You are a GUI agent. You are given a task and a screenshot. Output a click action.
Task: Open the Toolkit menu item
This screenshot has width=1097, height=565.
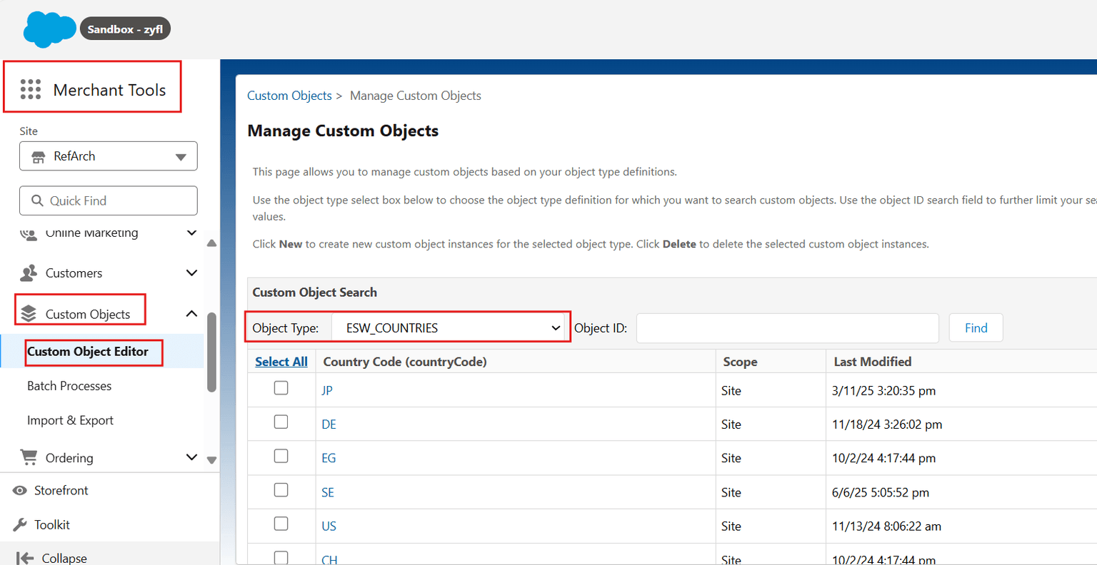[x=52, y=524]
